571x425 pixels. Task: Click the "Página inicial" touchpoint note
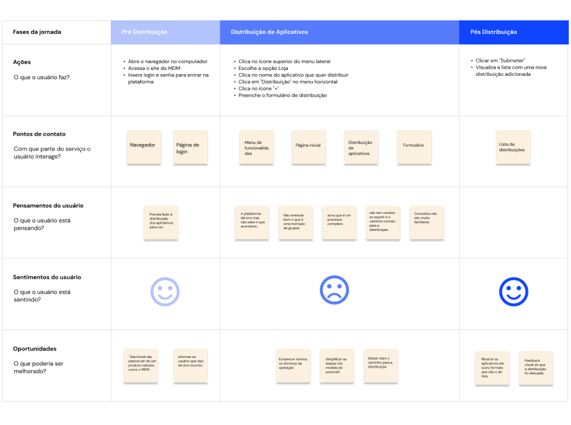309,147
